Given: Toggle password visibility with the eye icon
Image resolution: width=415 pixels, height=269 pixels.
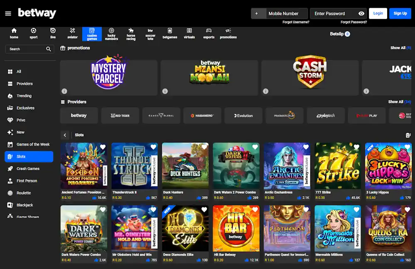Looking at the screenshot, I should 361,13.
